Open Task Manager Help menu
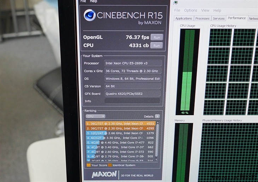This screenshot has width=258, height=182. coord(217,10)
